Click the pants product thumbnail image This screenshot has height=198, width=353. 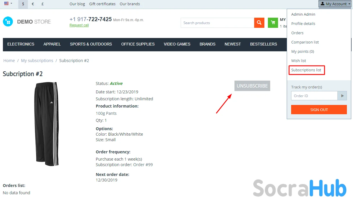click(46, 124)
